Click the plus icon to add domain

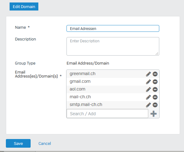point(153,114)
